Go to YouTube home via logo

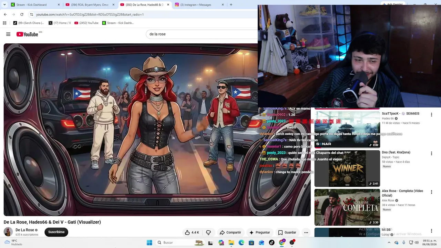27,34
